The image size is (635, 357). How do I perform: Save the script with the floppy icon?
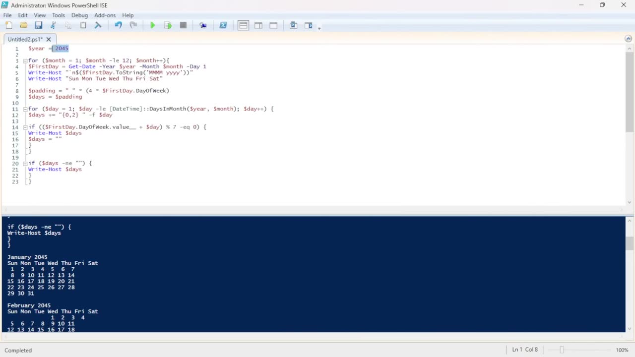point(38,25)
